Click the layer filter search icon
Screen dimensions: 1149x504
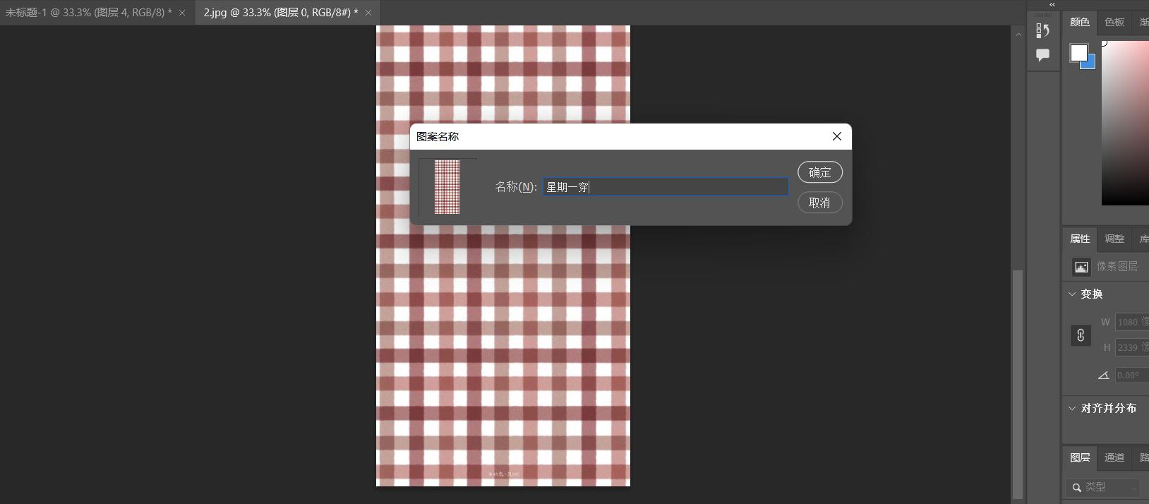[1076, 487]
